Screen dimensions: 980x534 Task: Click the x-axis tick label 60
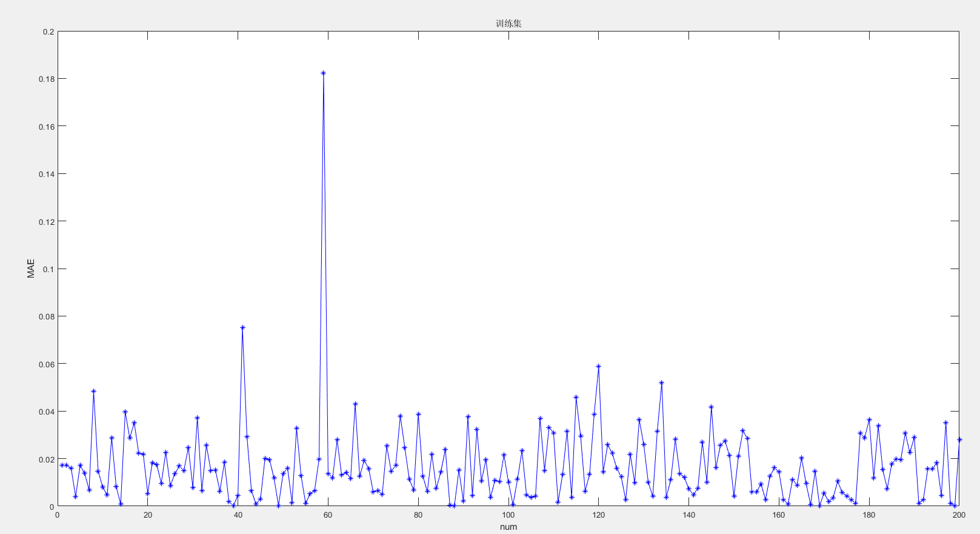328,515
